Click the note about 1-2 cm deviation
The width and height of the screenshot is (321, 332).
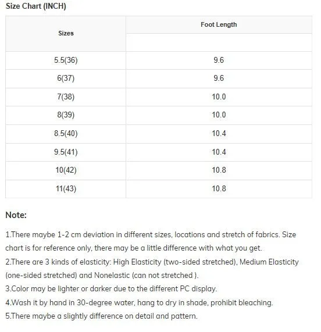pos(151,241)
